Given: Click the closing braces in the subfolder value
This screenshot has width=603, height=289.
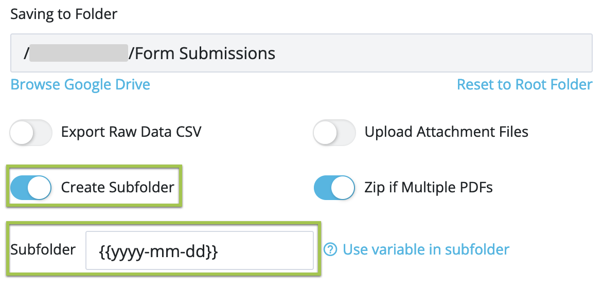Looking at the screenshot, I should point(213,251).
